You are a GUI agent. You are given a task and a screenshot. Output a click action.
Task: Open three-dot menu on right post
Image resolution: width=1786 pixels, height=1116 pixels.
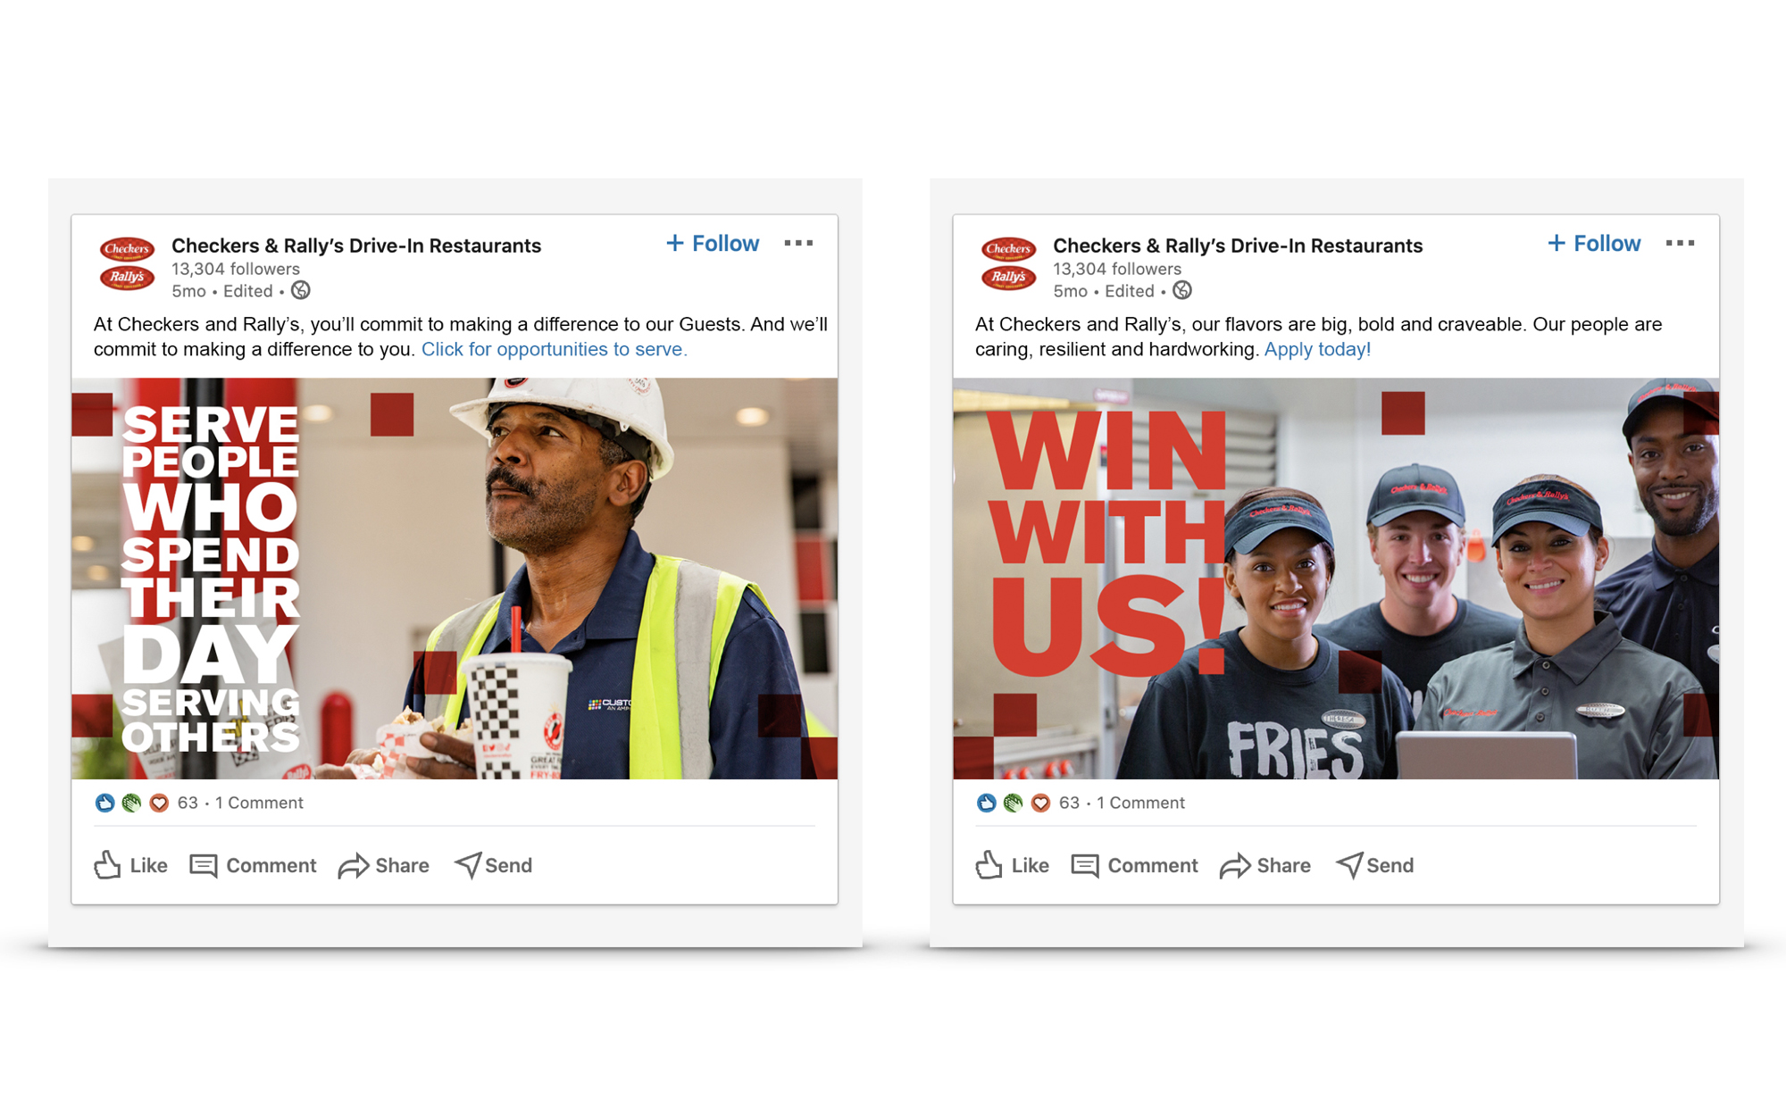click(1680, 243)
